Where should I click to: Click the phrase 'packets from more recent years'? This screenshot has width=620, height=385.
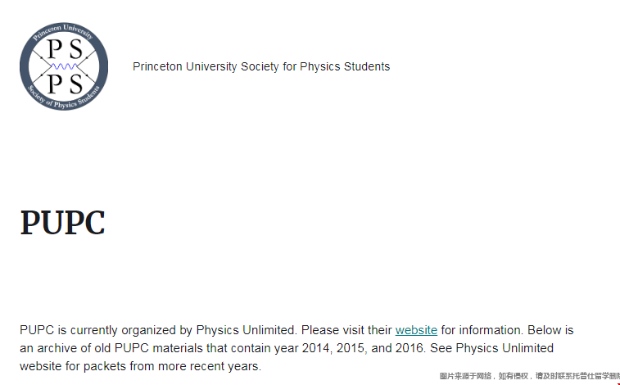pyautogui.click(x=172, y=366)
